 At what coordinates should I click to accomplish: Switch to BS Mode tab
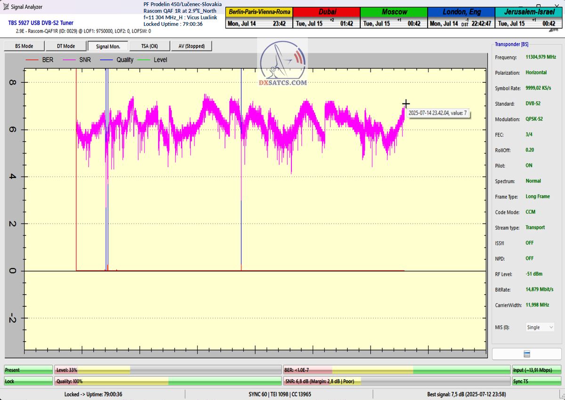tap(24, 46)
